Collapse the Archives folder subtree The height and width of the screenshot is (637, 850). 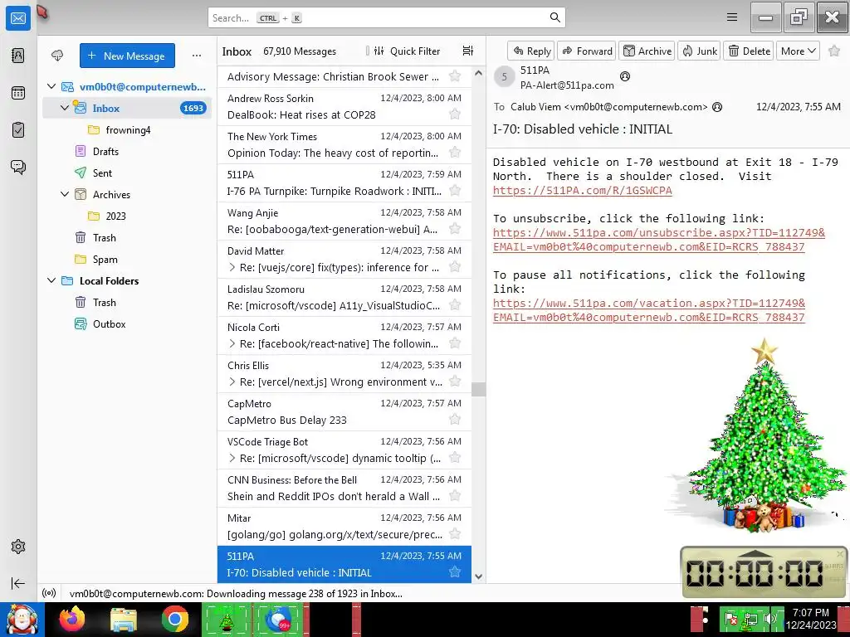coord(65,194)
